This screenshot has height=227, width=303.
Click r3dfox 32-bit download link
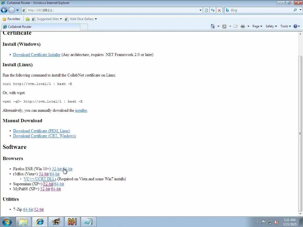click(44, 174)
